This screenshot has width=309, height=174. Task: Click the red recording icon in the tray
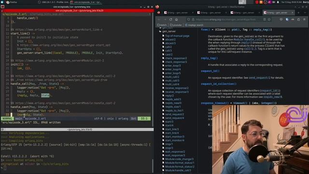[x=257, y=2]
